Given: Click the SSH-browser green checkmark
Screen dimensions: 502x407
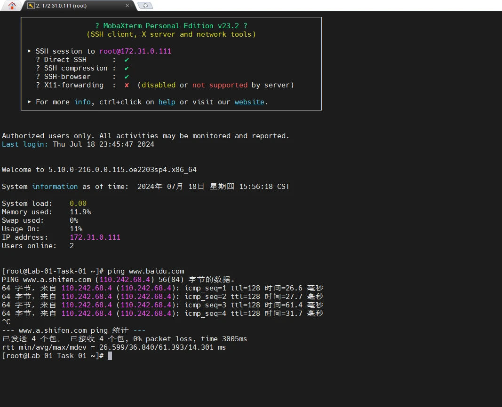Looking at the screenshot, I should pos(127,77).
